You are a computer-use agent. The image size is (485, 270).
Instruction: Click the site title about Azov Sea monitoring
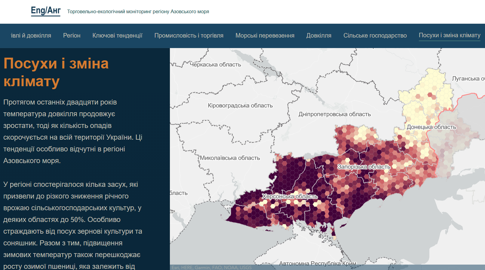138,12
